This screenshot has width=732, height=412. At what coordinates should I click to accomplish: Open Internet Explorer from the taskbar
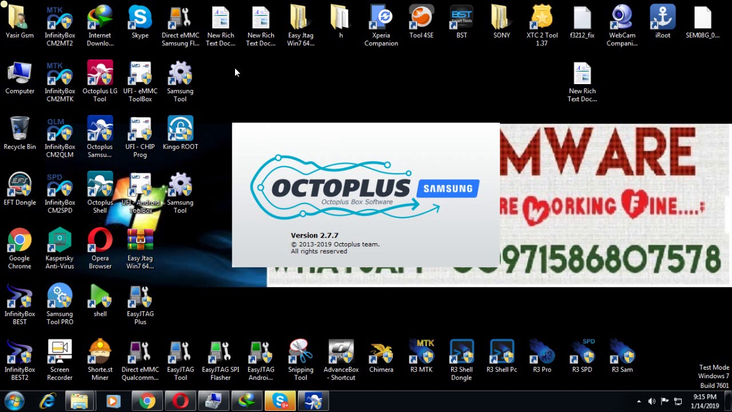pyautogui.click(x=47, y=401)
